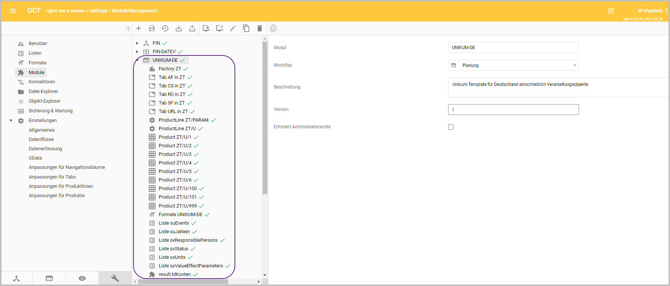Click the download/import icon in toolbar
The width and height of the screenshot is (670, 286).
[179, 28]
